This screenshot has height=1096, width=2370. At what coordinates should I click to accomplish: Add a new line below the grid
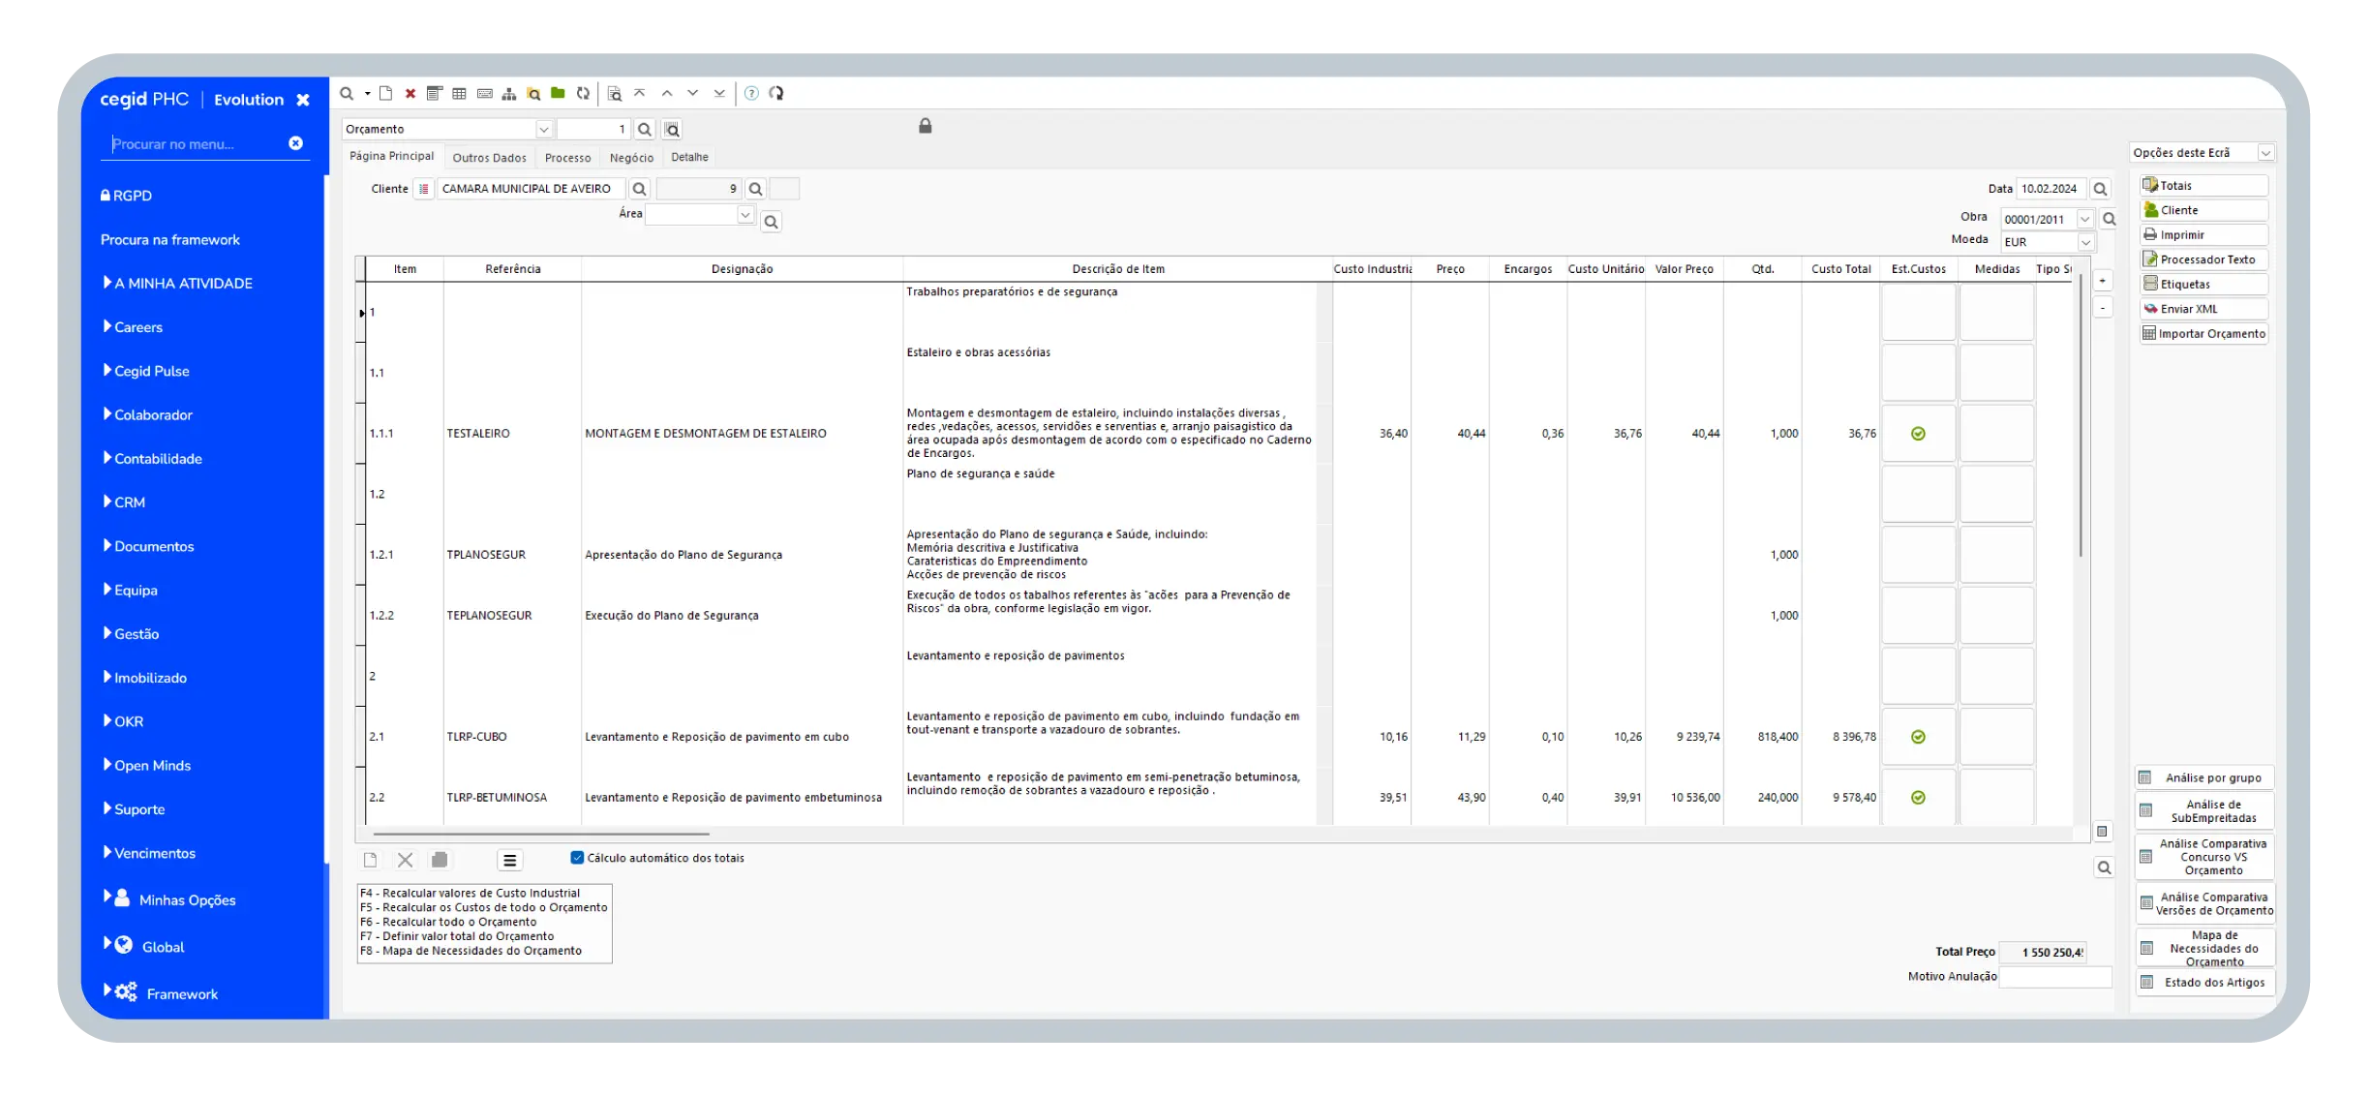click(371, 860)
